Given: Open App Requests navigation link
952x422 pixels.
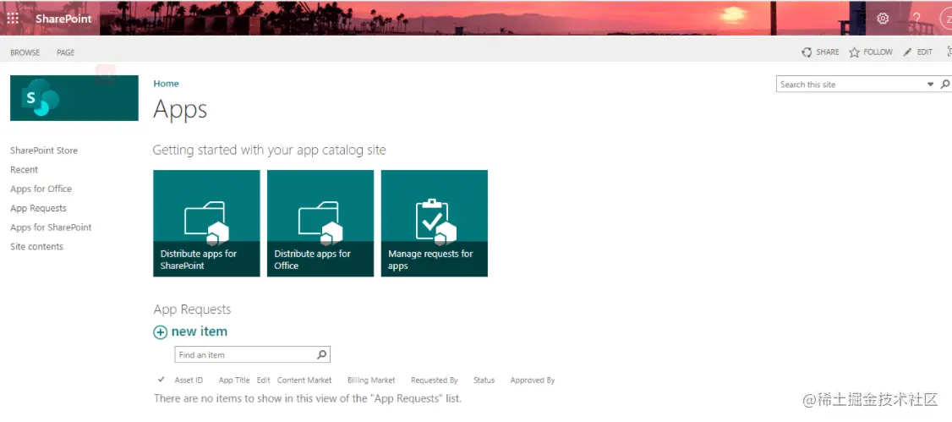Looking at the screenshot, I should tap(38, 208).
